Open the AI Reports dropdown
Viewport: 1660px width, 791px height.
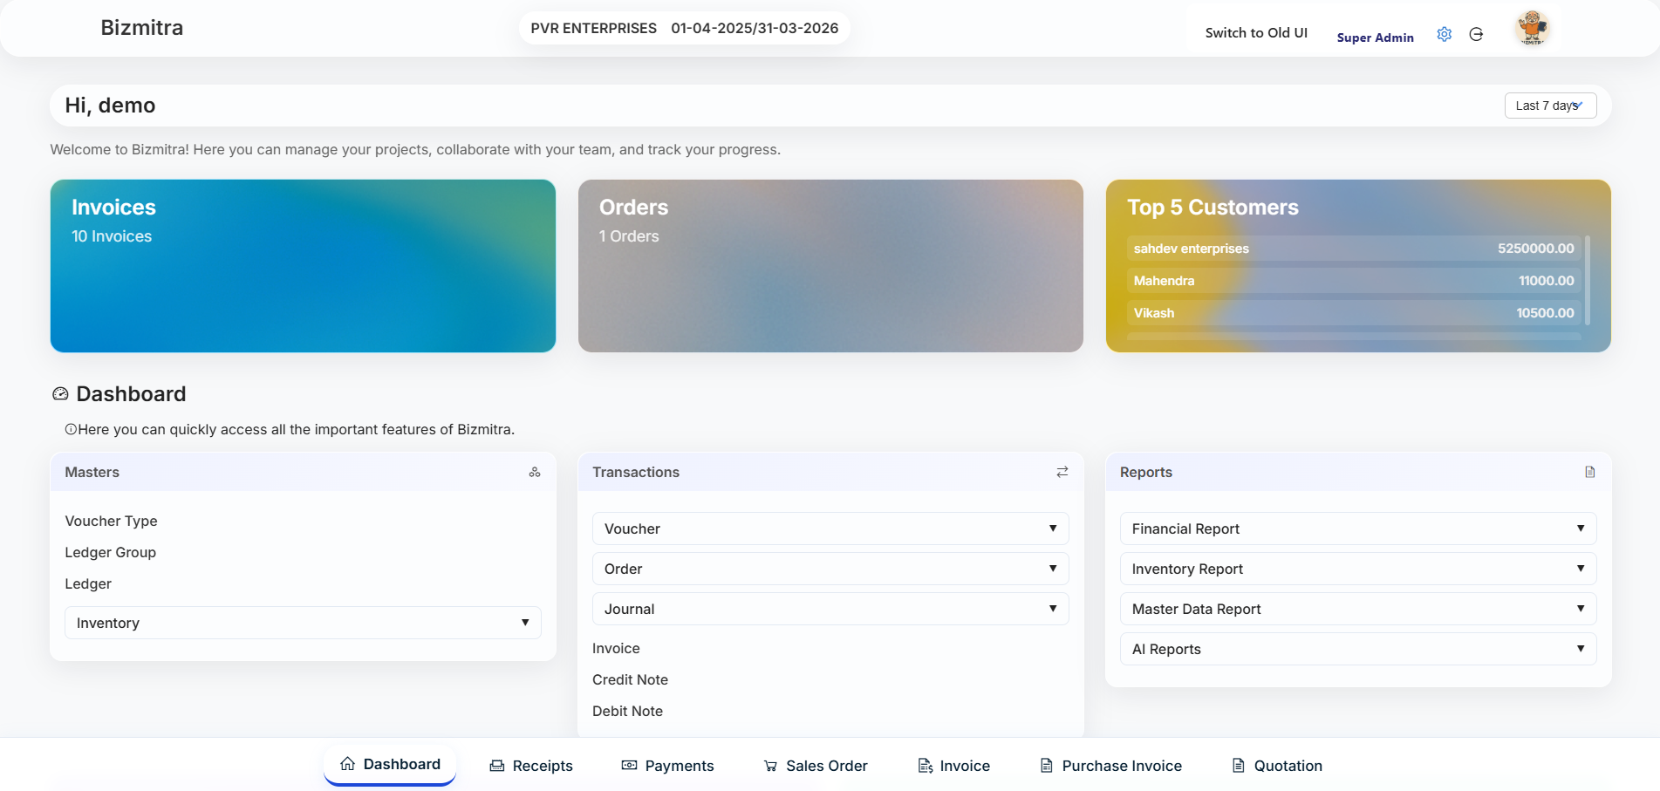pos(1357,649)
